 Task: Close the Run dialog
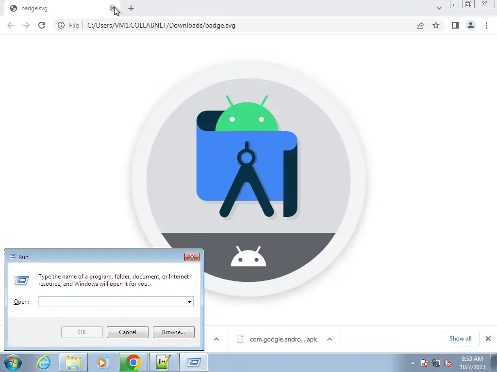(192, 257)
